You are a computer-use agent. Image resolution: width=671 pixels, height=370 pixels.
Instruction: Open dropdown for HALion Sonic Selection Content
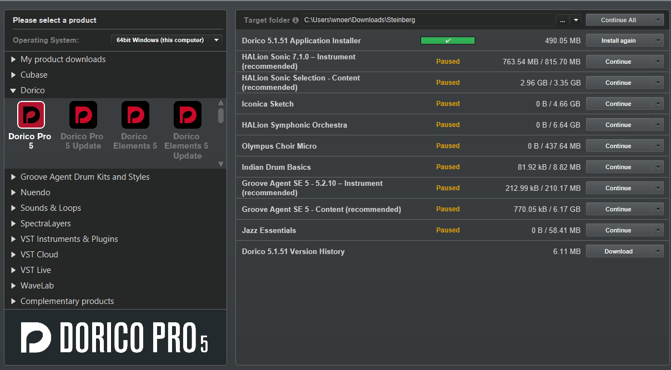click(x=658, y=83)
